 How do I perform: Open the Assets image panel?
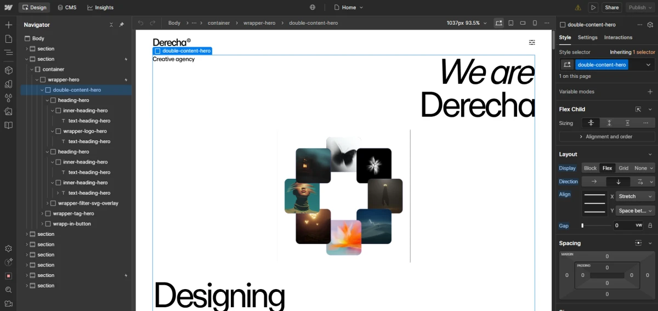8,111
